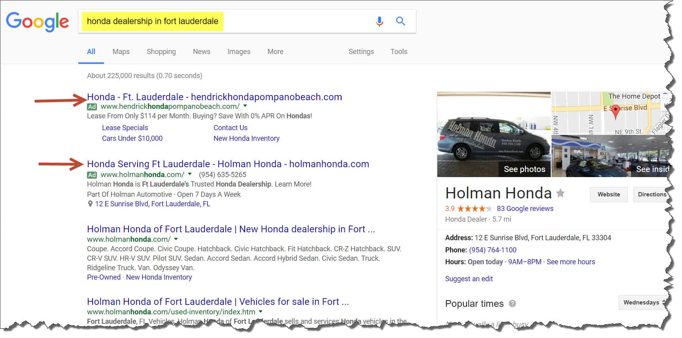Open the map thumbnail near Sunrise Blvd
This screenshot has height=338, width=682.
coord(611,113)
